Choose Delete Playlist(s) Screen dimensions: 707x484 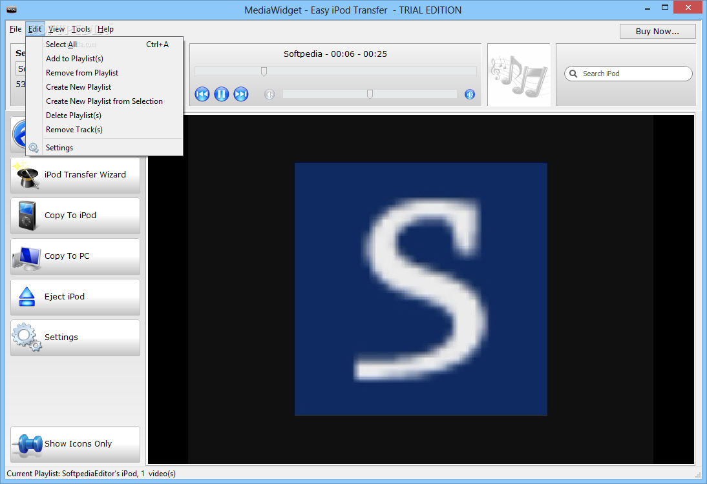pos(104,116)
